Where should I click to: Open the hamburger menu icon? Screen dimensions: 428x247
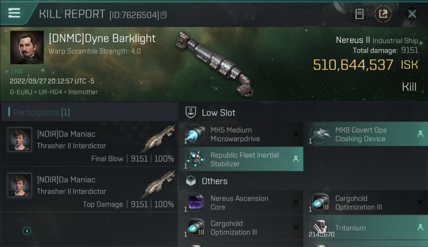coord(14,13)
